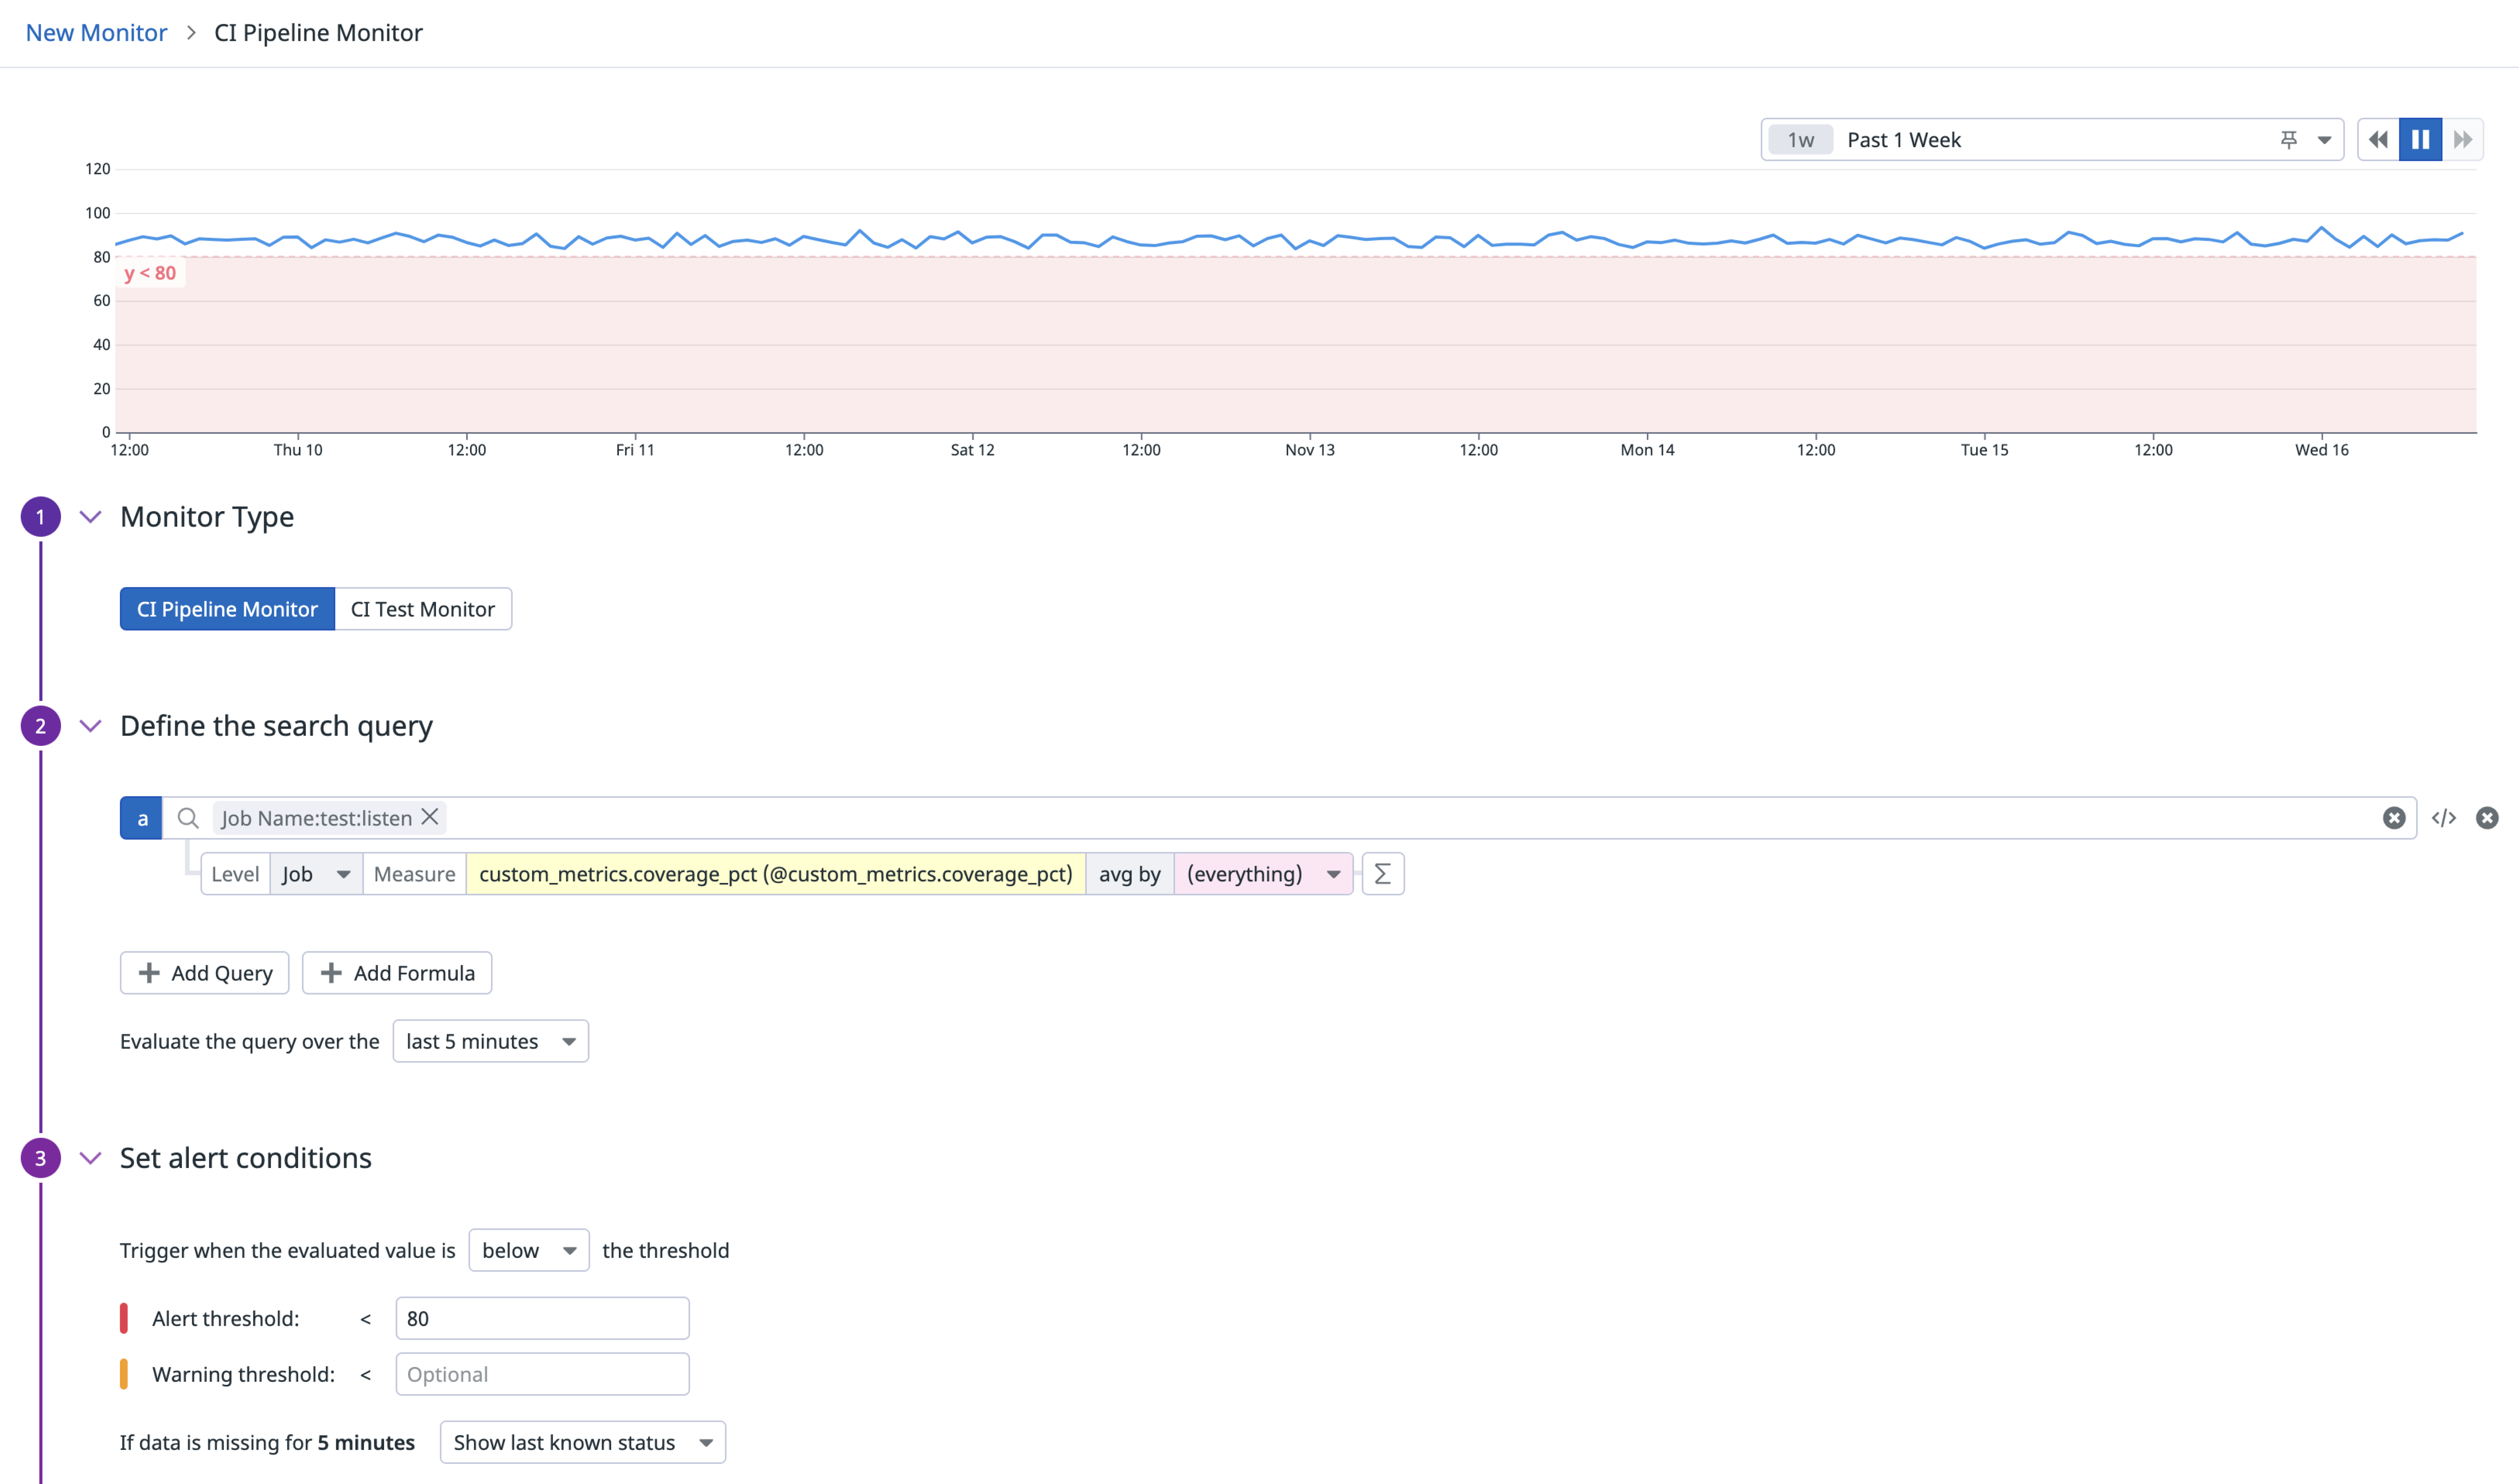
Task: Click the Job Name:test:listen tag text
Action: [317, 818]
